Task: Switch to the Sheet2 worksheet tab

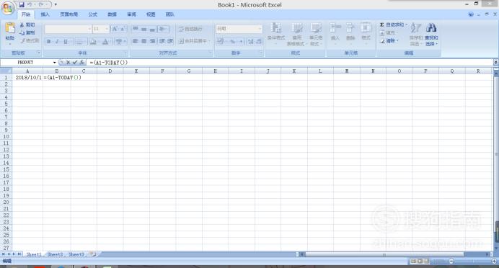Action: (55, 254)
